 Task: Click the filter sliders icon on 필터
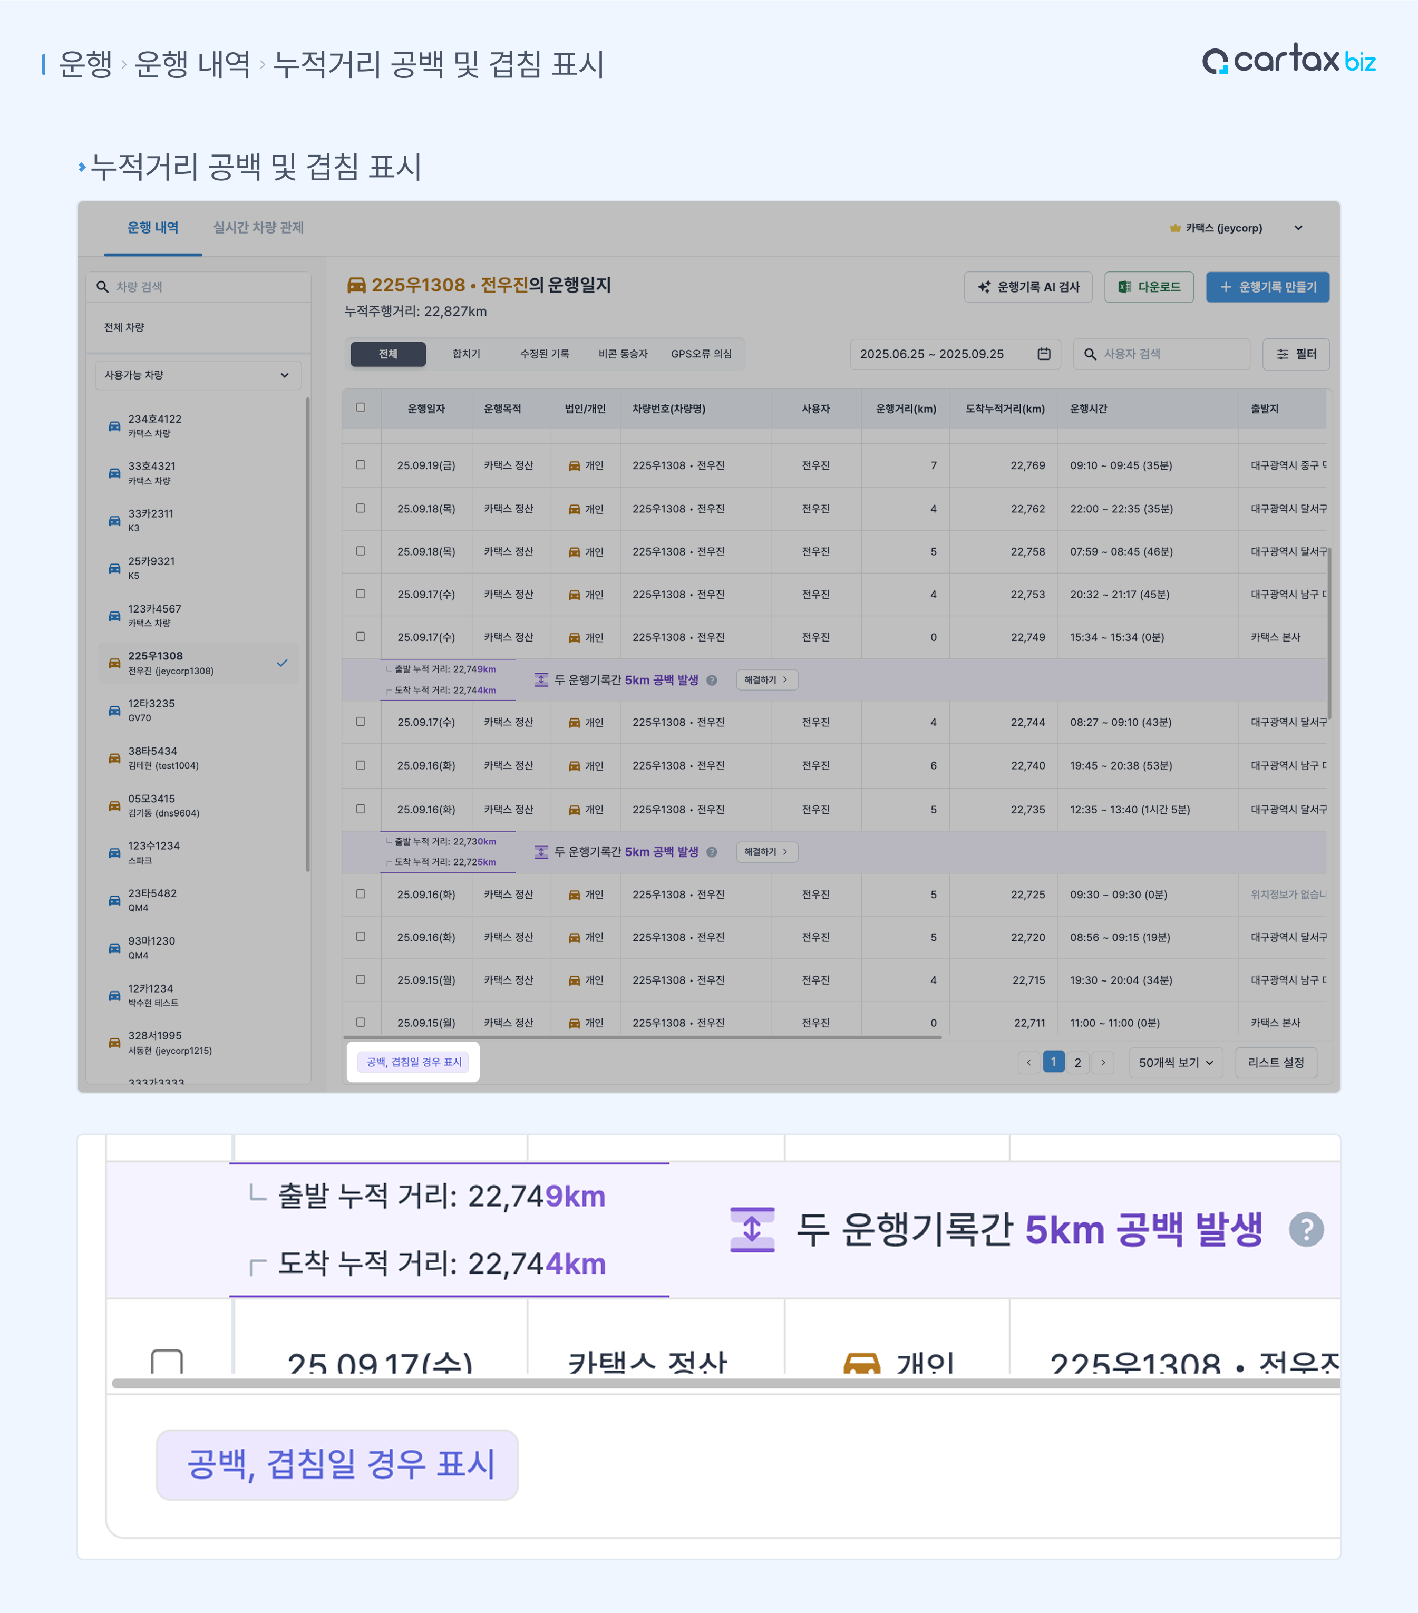click(x=1283, y=354)
